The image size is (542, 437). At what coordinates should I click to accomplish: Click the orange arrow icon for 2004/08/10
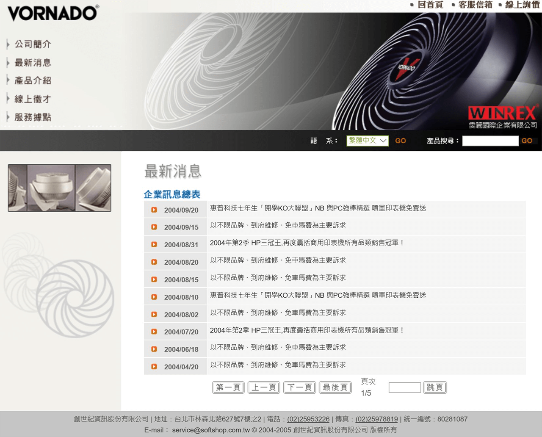pos(154,297)
